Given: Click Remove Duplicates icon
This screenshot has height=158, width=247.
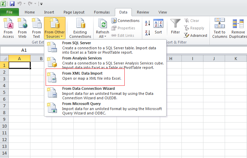Looking at the screenshot, I should pos(238,28).
